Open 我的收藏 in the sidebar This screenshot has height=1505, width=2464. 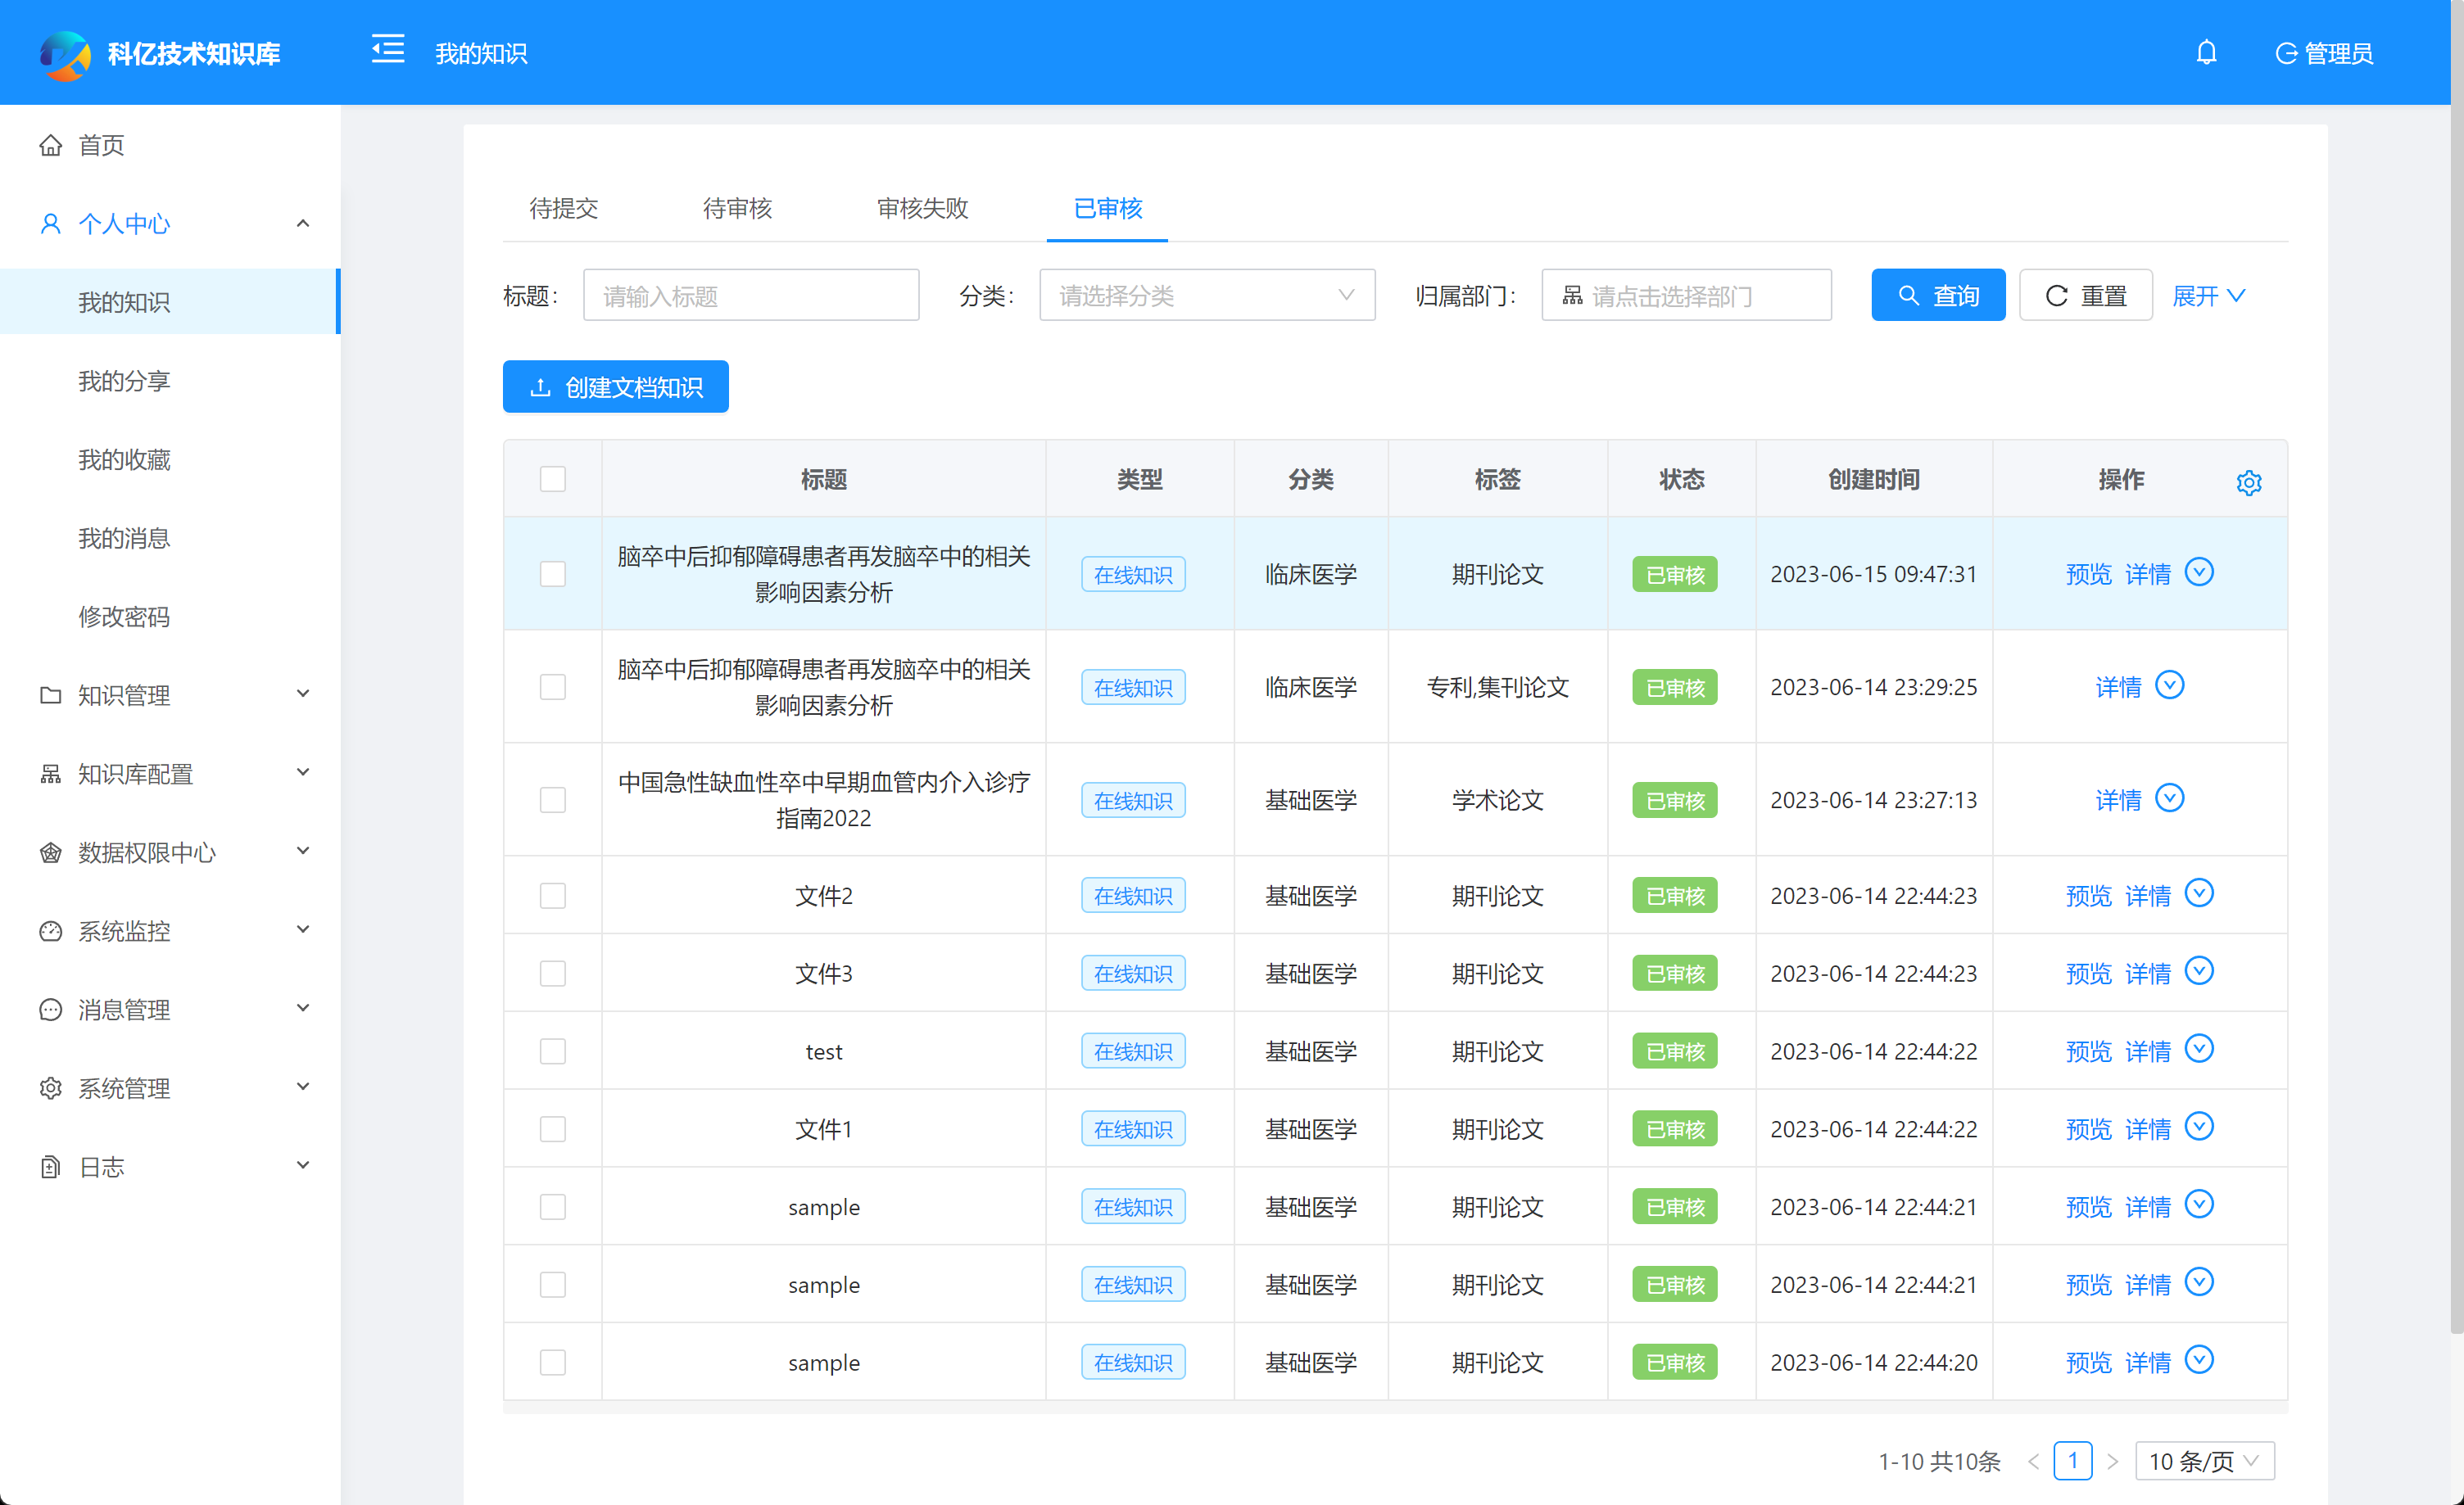pos(124,459)
